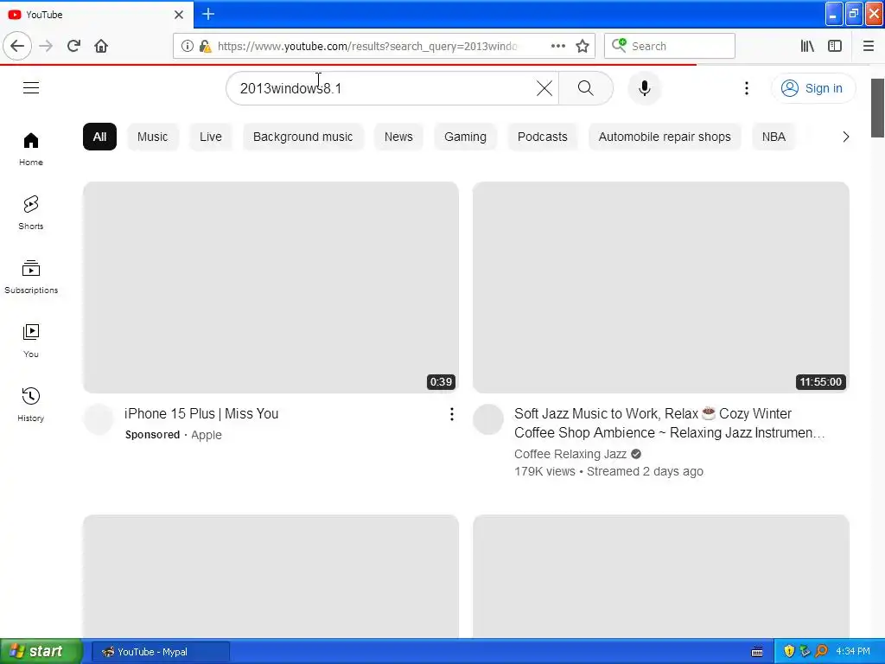This screenshot has height=664, width=885.
Task: Click the browser forward arrow
Action: pyautogui.click(x=46, y=46)
